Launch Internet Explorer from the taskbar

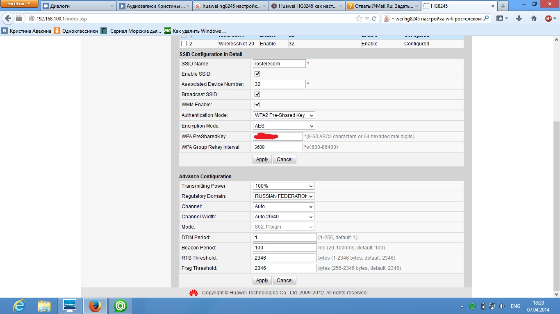pyautogui.click(x=18, y=306)
